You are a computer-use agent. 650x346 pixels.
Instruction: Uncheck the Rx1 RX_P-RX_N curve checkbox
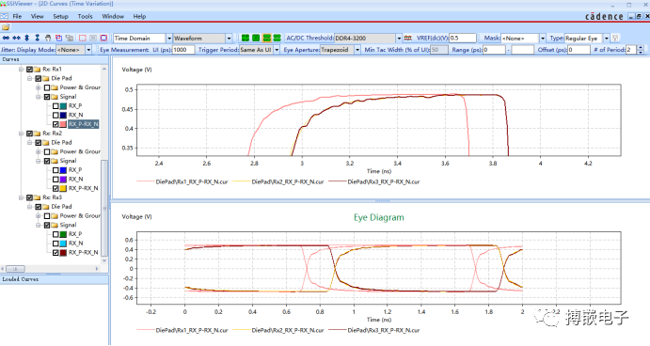(55, 124)
